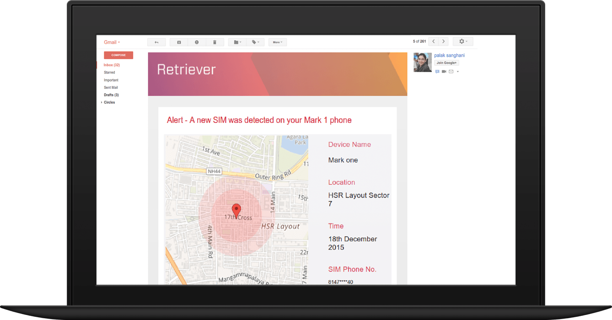Delete email with the trash icon
Viewport: 612px width, 320px height.
[x=215, y=42]
